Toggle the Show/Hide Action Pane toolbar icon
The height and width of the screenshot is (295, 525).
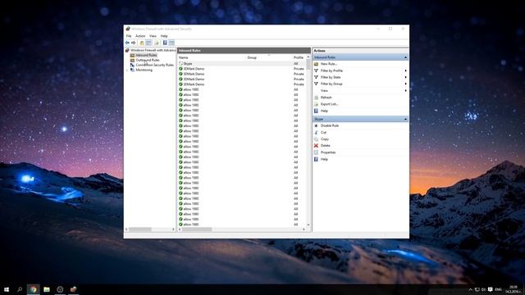(x=171, y=43)
